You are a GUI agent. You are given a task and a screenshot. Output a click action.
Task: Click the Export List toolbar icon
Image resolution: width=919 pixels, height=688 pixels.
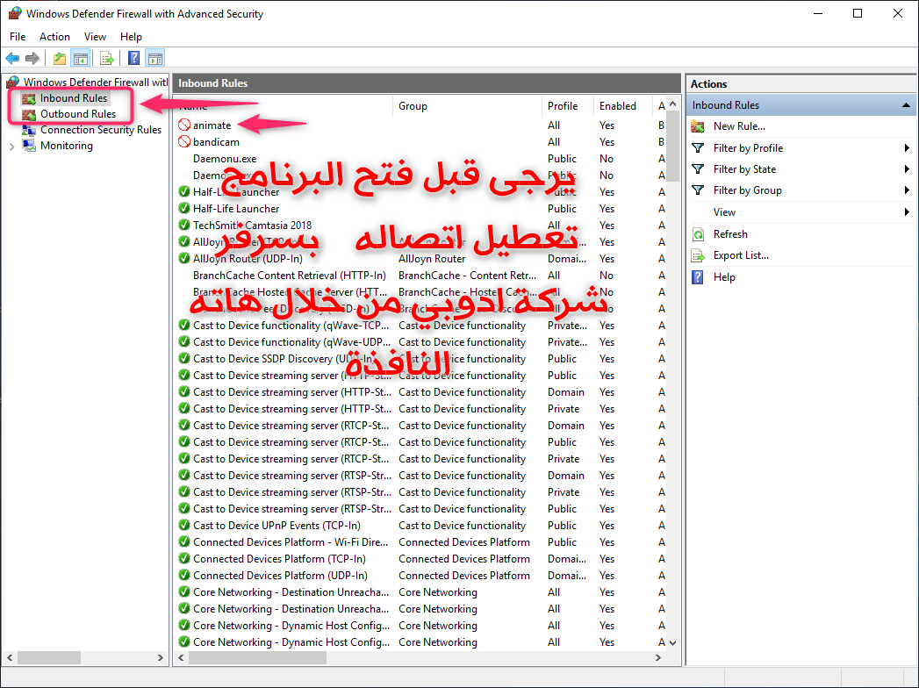click(106, 59)
